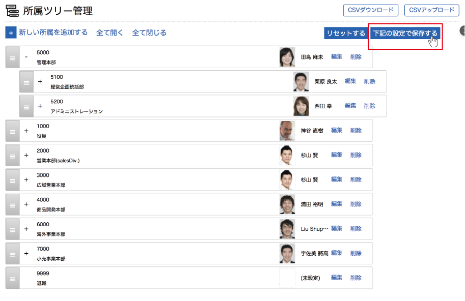465x301 pixels.
Task: Click the 所属ツリー管理 title icon
Action: tap(12, 11)
